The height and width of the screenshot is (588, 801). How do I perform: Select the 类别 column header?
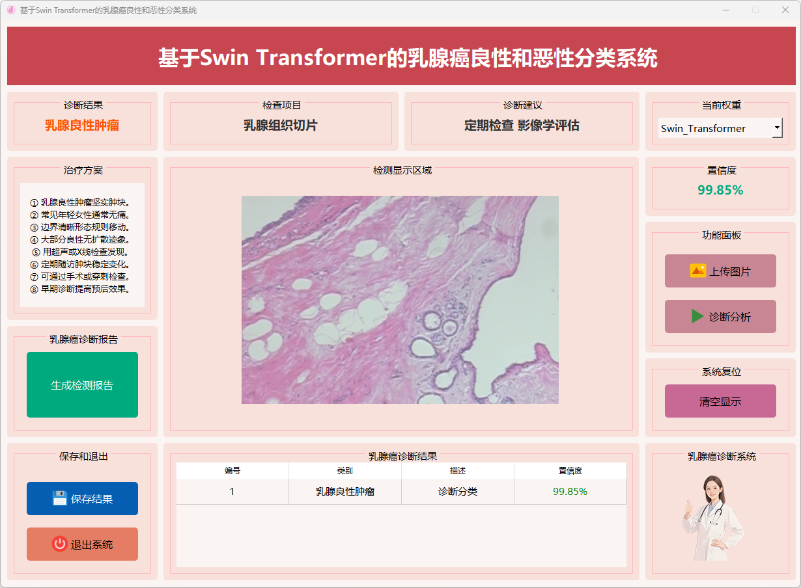point(345,471)
